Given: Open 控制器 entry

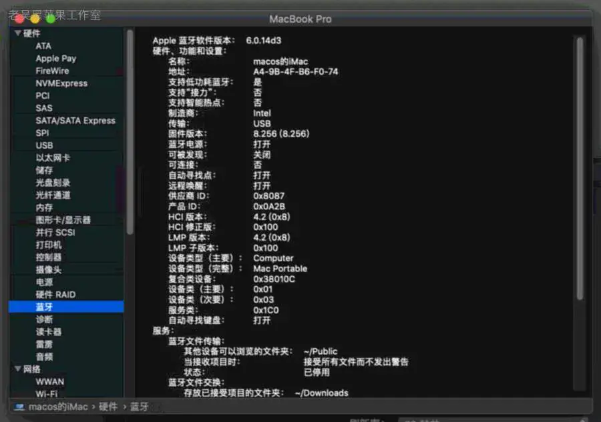Looking at the screenshot, I should 48,257.
